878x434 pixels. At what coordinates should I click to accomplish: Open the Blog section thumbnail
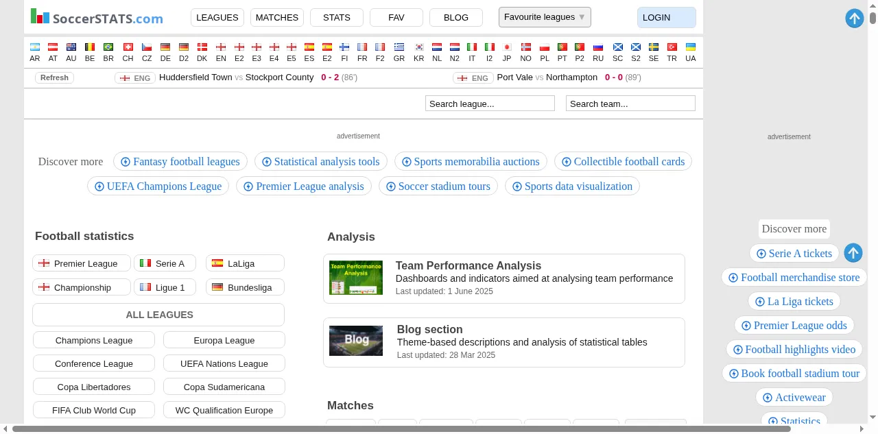click(356, 341)
